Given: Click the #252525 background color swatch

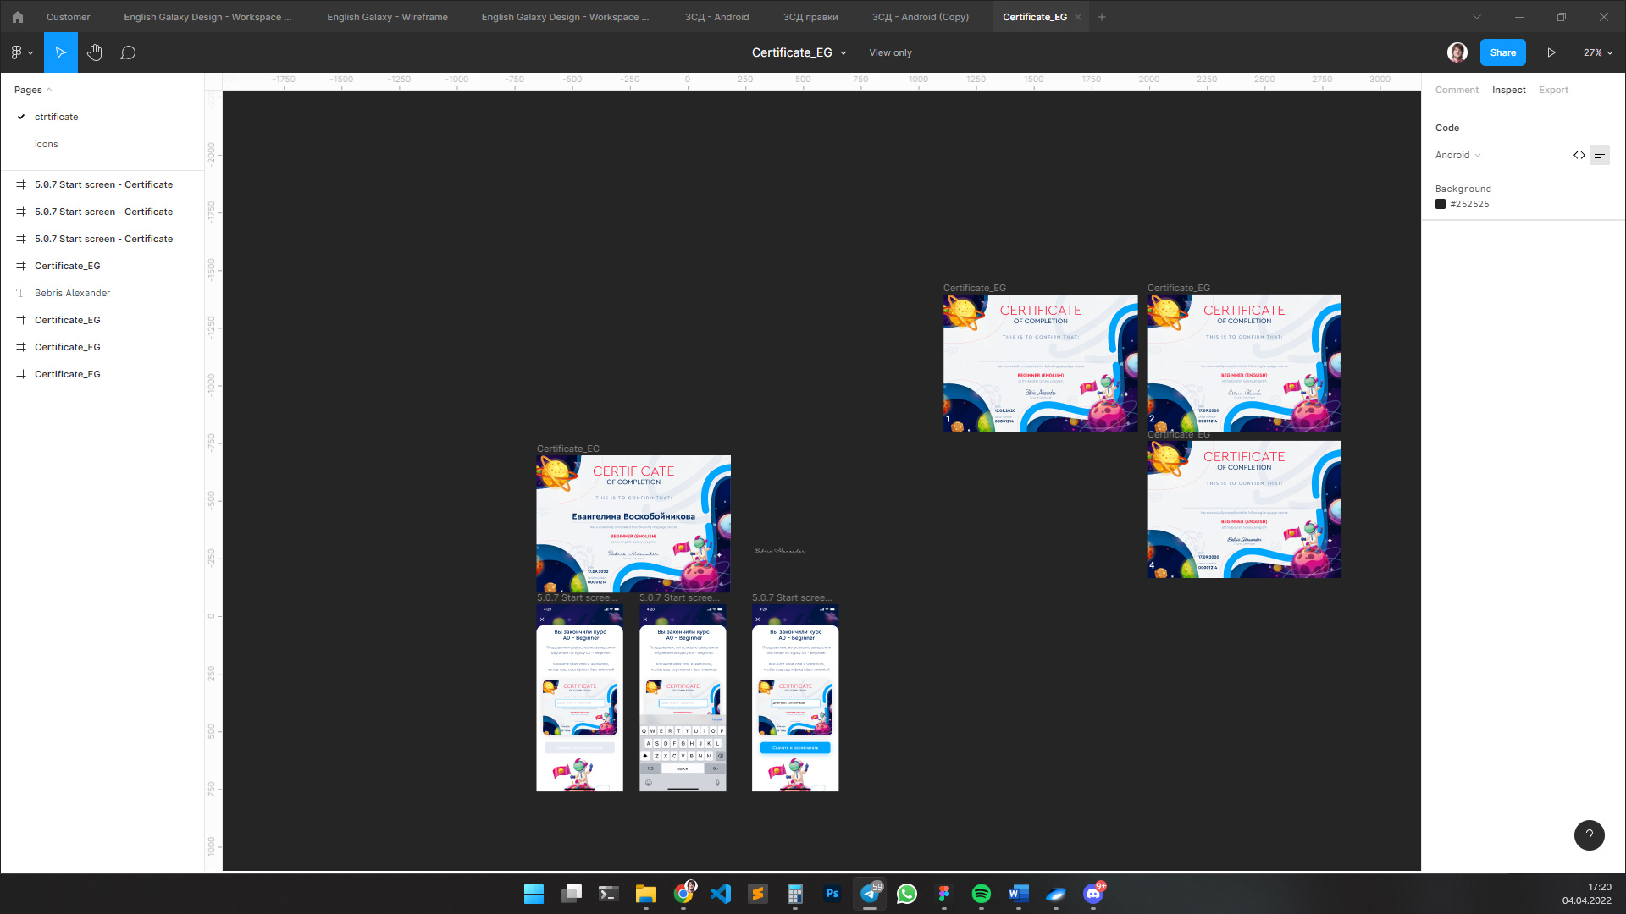Looking at the screenshot, I should pos(1441,204).
